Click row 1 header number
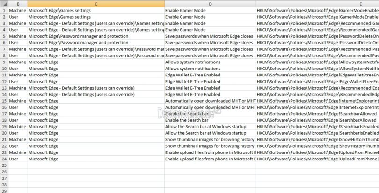This screenshot has height=193, width=379. (x=4, y=10)
